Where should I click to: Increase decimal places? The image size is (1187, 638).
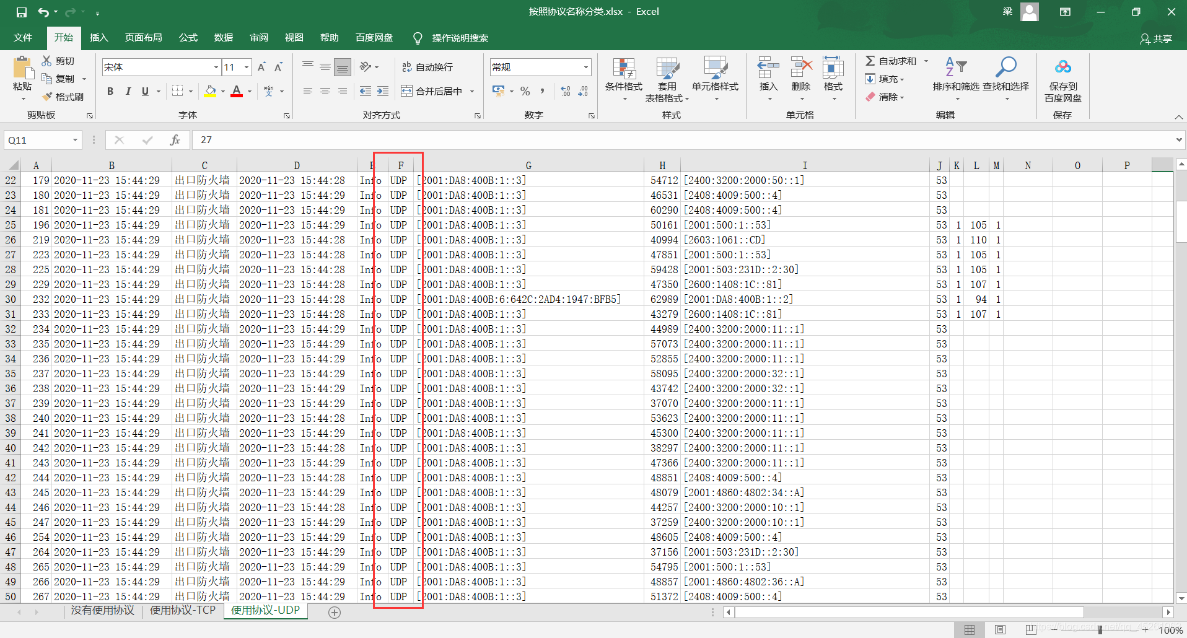pos(566,91)
